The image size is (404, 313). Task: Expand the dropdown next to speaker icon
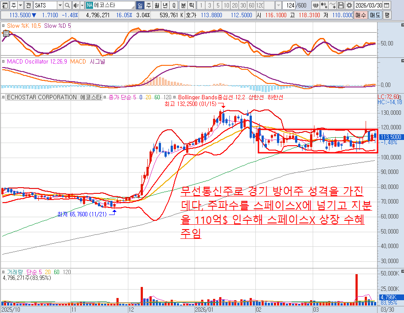[x=81, y=5]
